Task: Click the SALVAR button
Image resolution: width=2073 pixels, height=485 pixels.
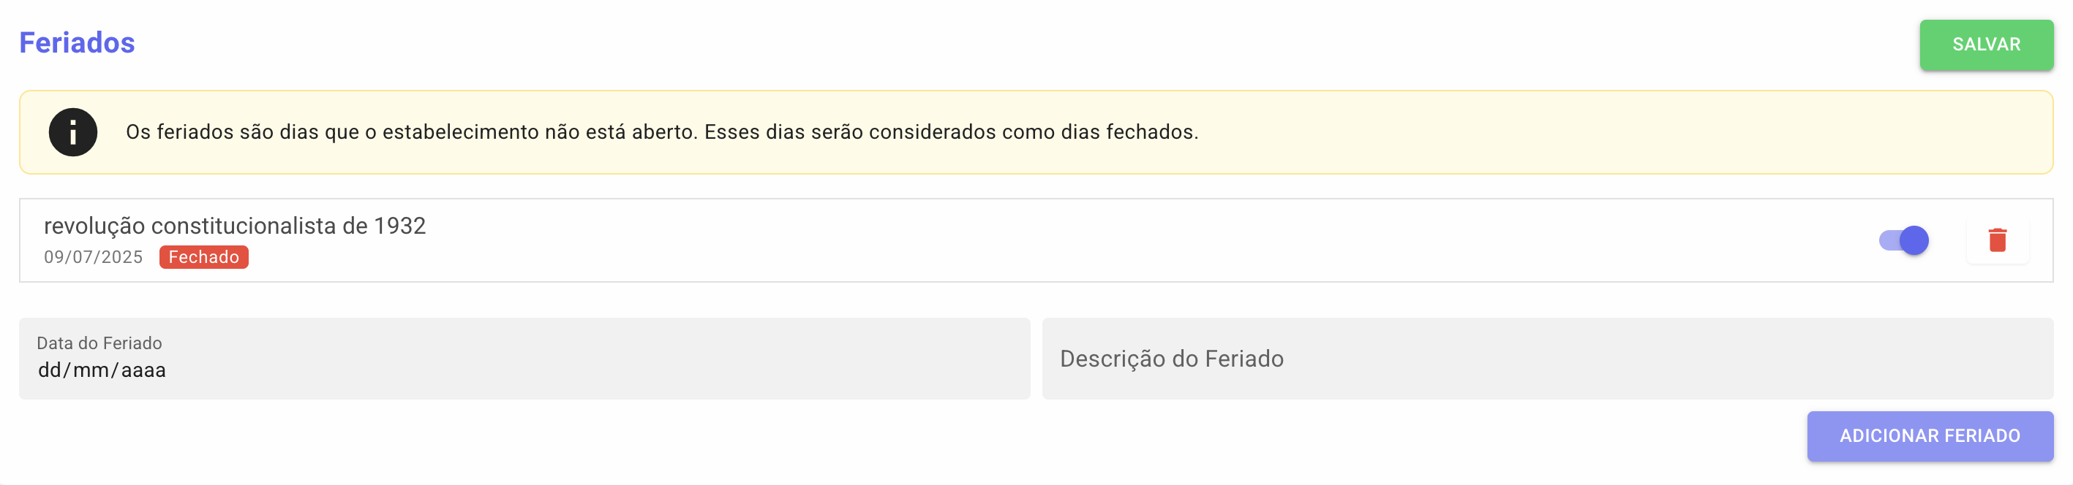Action: pyautogui.click(x=1985, y=45)
